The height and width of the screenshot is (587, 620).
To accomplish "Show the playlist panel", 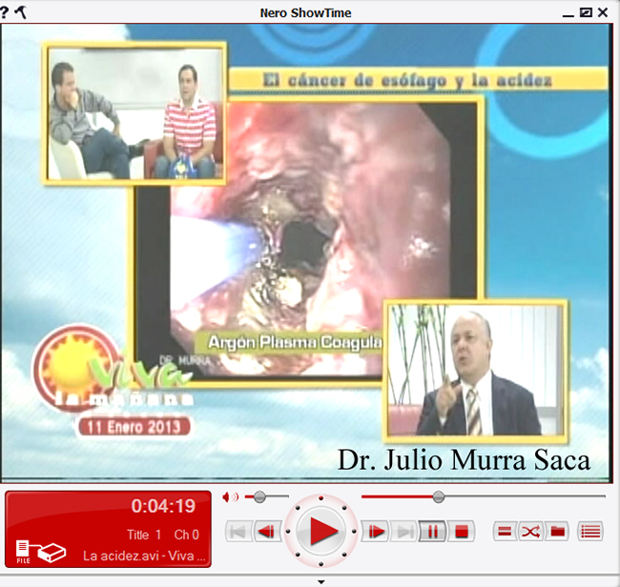I will click(x=590, y=532).
